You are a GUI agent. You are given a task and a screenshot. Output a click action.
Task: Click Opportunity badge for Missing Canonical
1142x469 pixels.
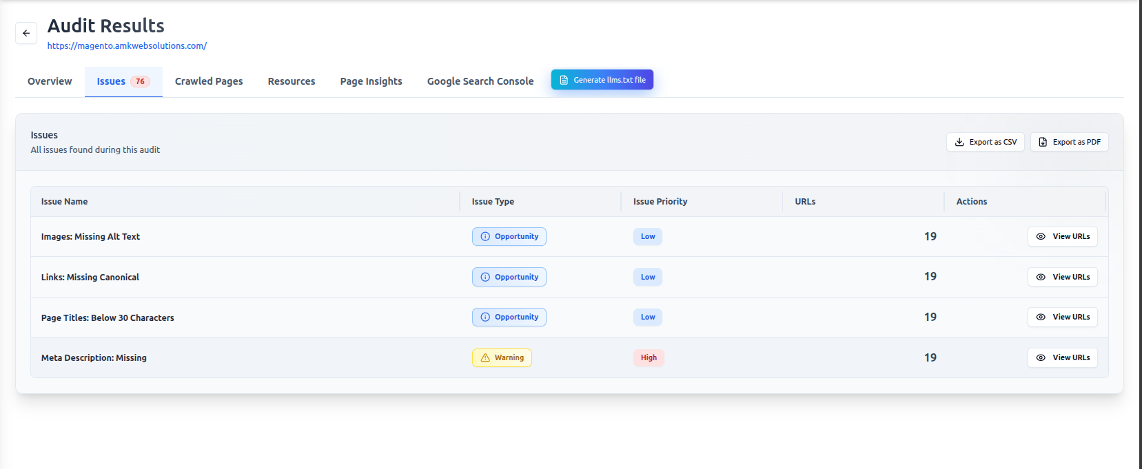(509, 277)
